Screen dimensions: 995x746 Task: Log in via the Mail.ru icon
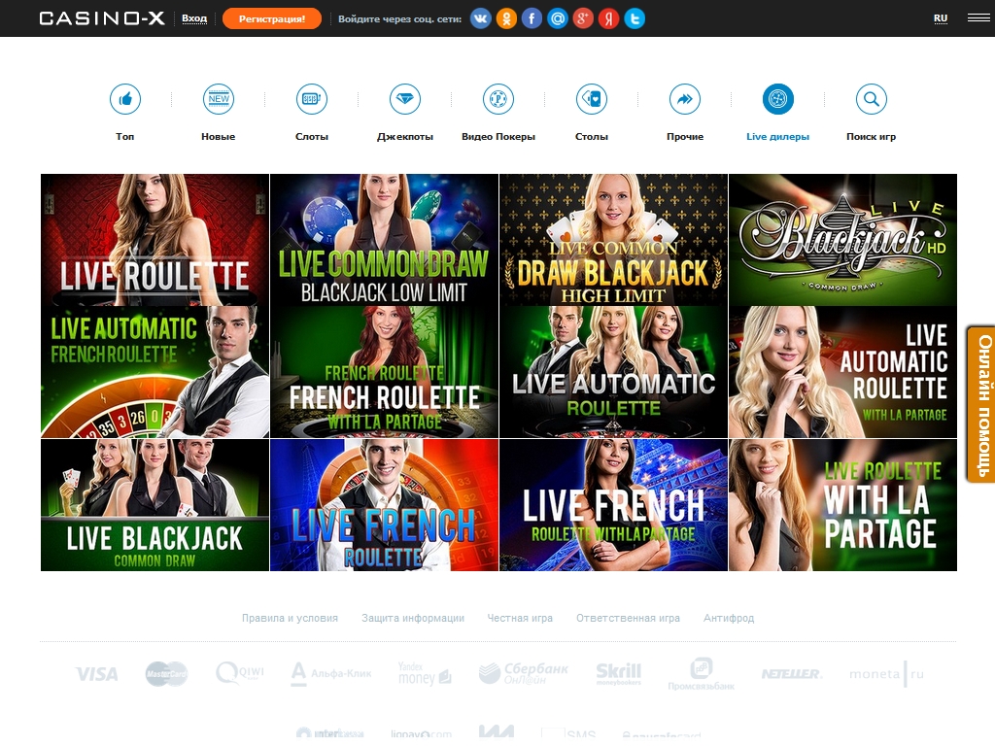click(x=557, y=18)
